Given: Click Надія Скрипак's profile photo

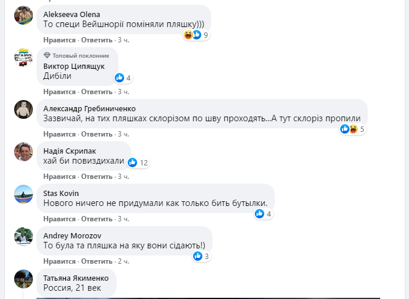Looking at the screenshot, I should tap(24, 151).
